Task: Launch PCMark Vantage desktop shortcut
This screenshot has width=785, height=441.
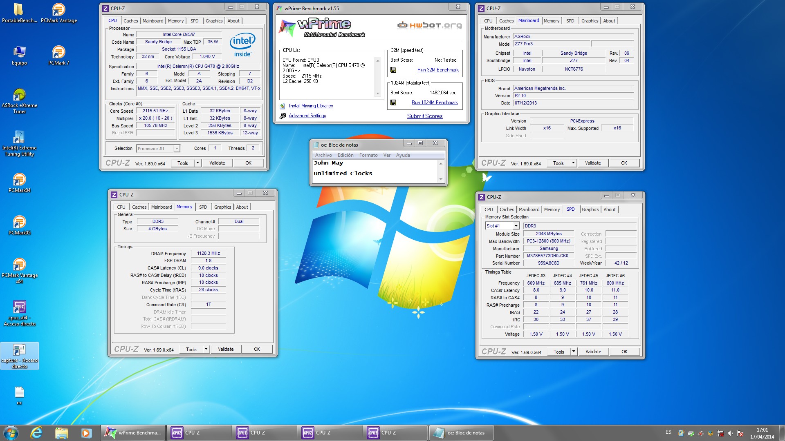Action: (x=58, y=13)
